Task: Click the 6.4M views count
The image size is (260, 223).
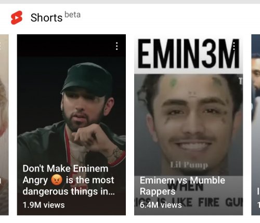Action: coord(161,205)
